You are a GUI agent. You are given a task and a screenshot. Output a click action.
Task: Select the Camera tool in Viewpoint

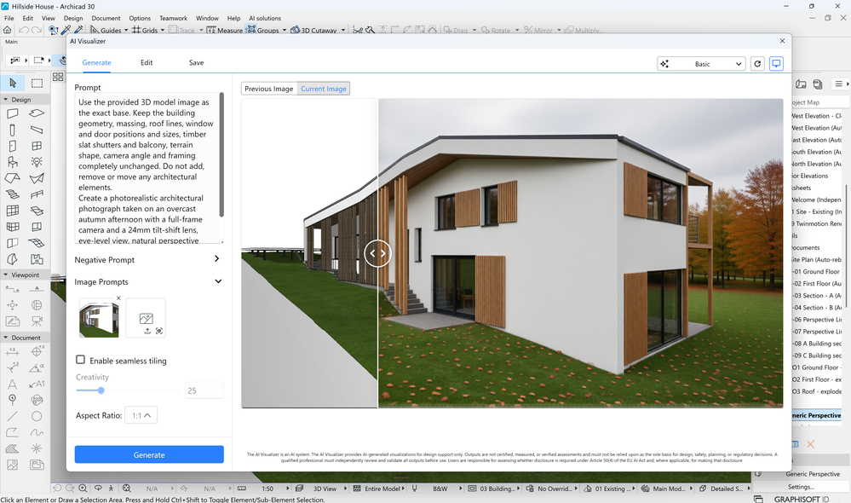point(37,321)
